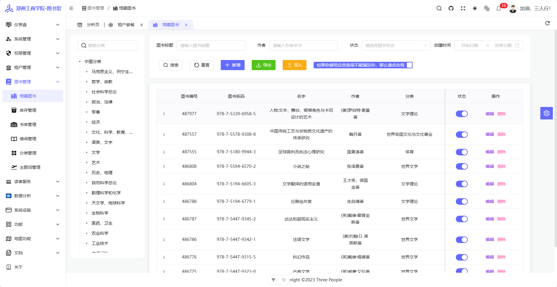This screenshot has height=287, width=557.
Task: Edit book 487977 via 编辑 link
Action: click(x=490, y=114)
